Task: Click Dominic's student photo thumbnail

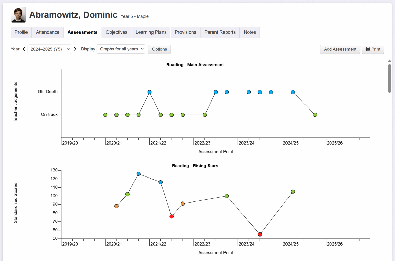Action: (18, 15)
